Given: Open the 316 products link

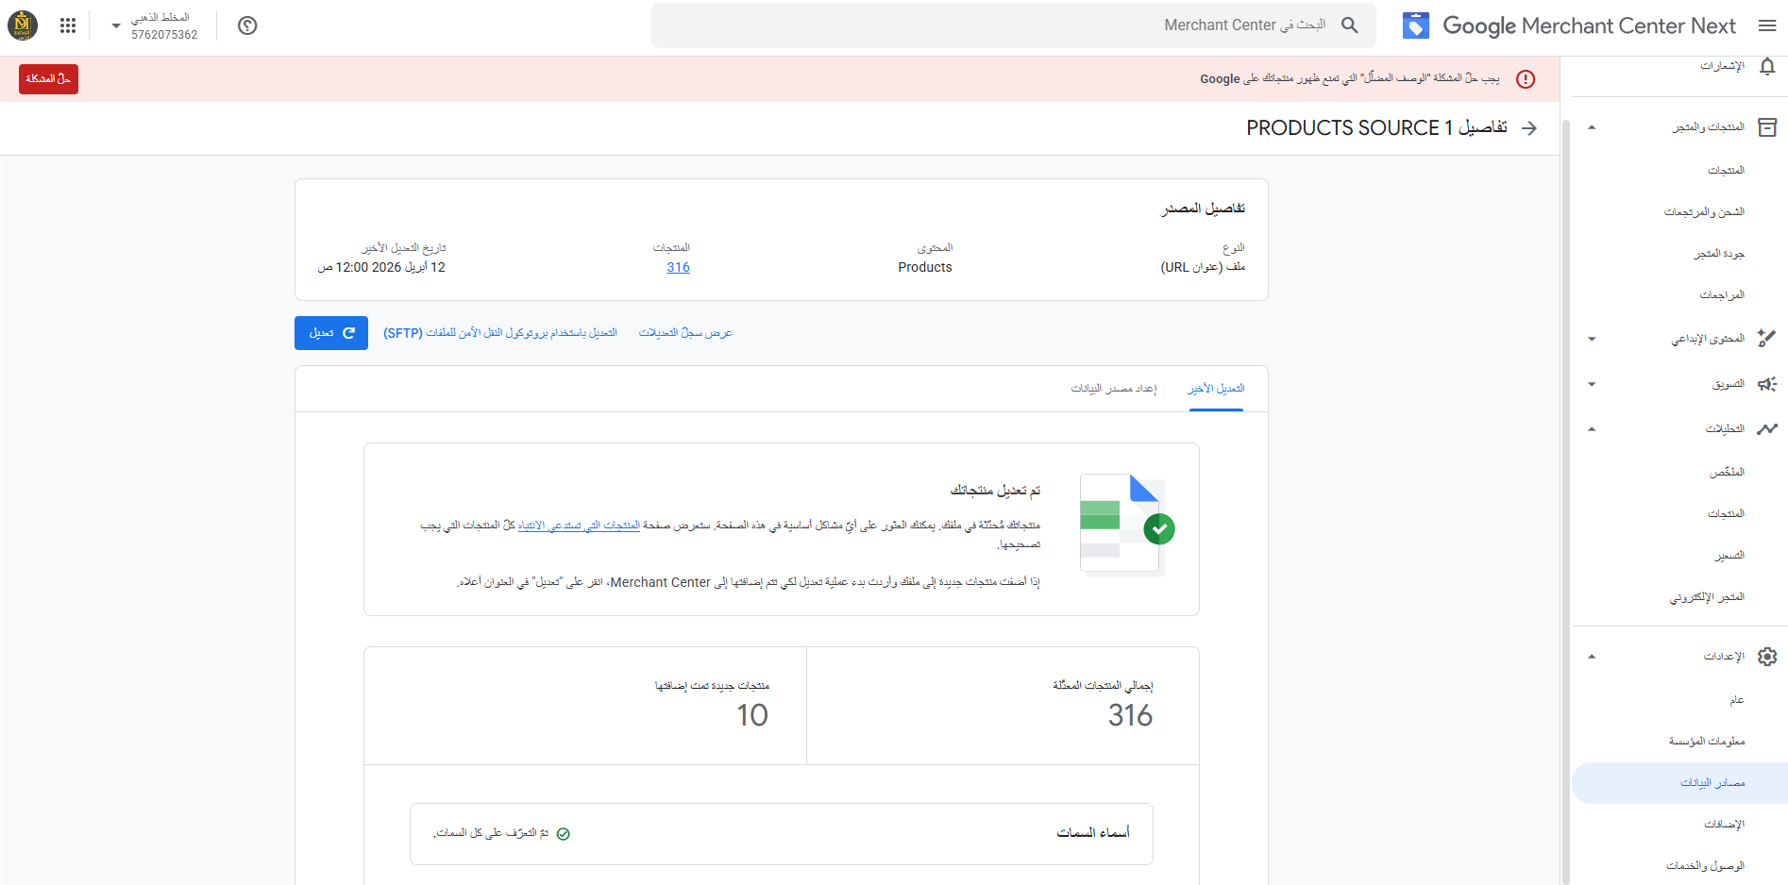Looking at the screenshot, I should (x=678, y=268).
